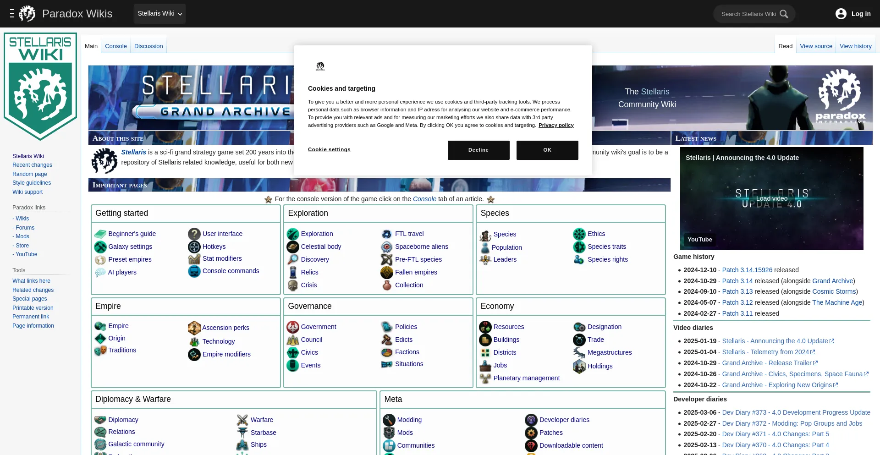
Task: Select the Main tab
Action: coord(91,46)
